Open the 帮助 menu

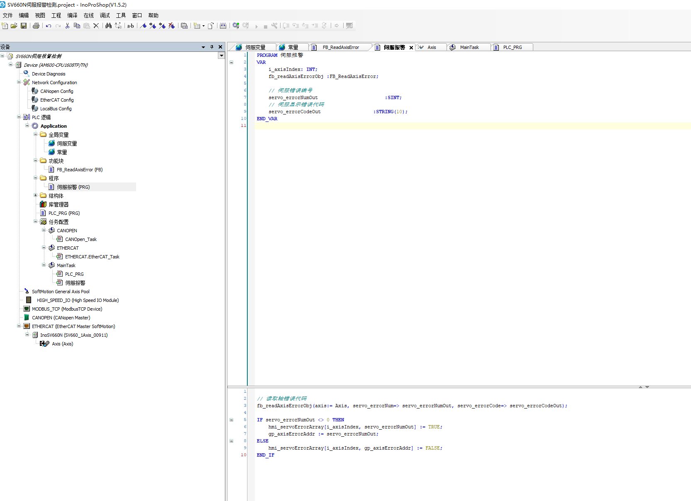click(153, 15)
